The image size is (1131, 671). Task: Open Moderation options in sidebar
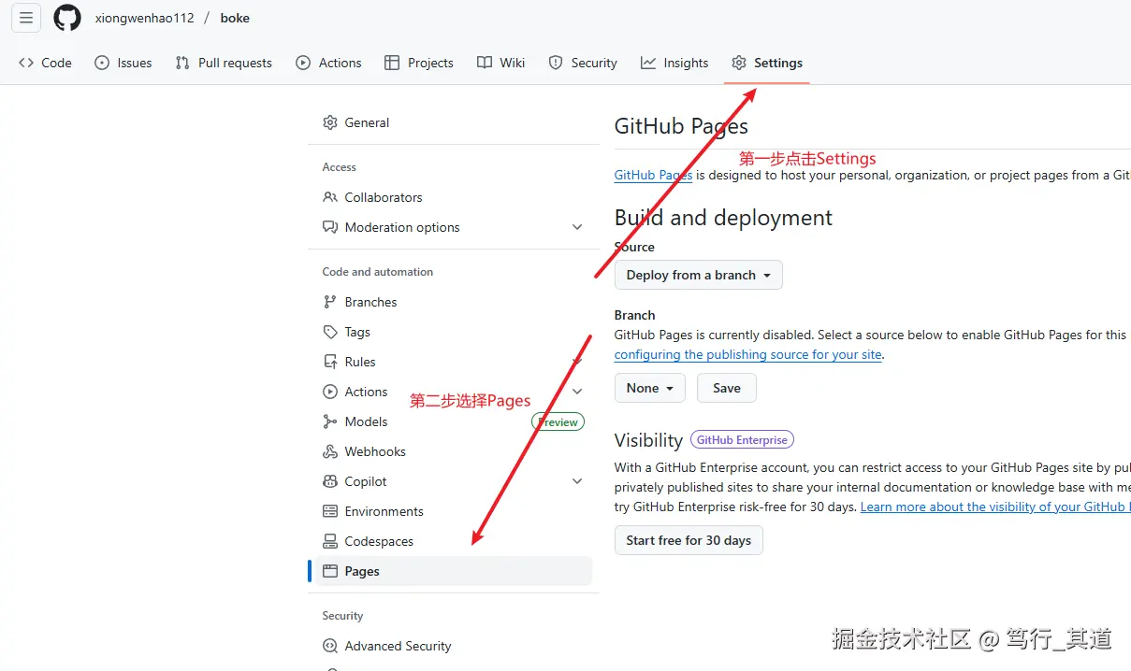click(x=454, y=227)
